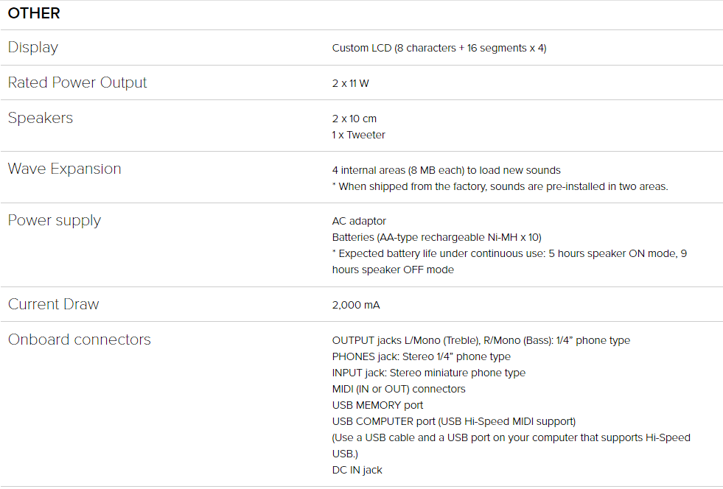Screen dimensions: 723x489
Task: Select the Display row label
Action: coord(32,47)
